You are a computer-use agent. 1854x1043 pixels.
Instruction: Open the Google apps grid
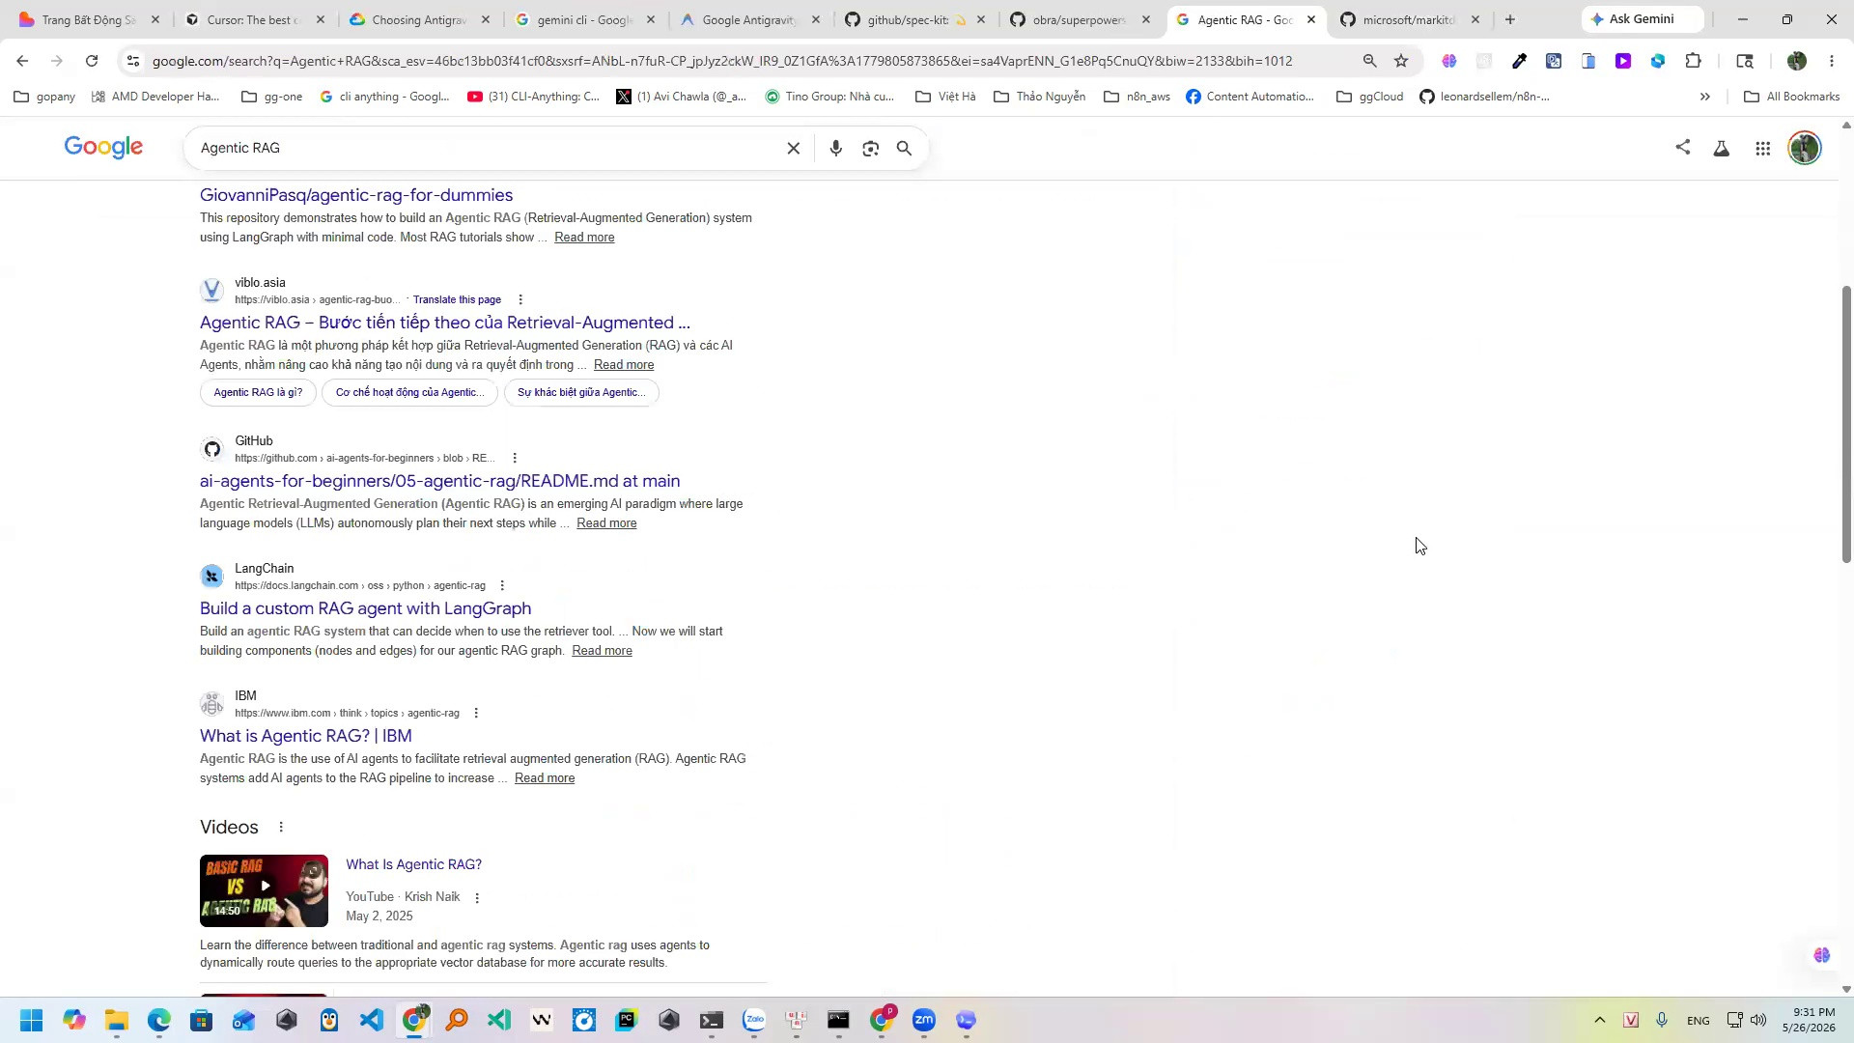click(1763, 149)
